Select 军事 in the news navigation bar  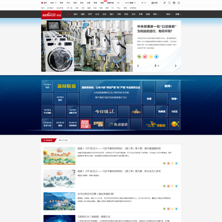coord(140,14)
